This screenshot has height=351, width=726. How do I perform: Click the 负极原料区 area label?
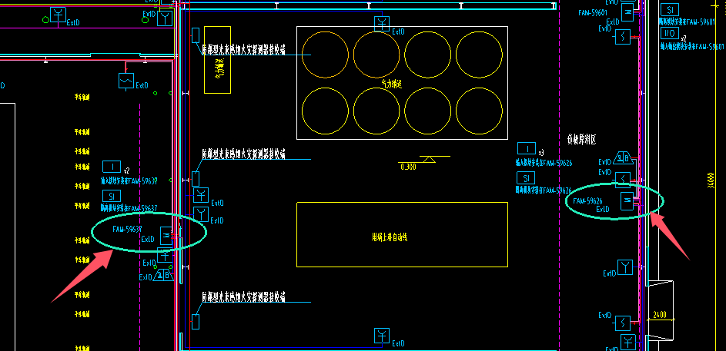coord(581,140)
